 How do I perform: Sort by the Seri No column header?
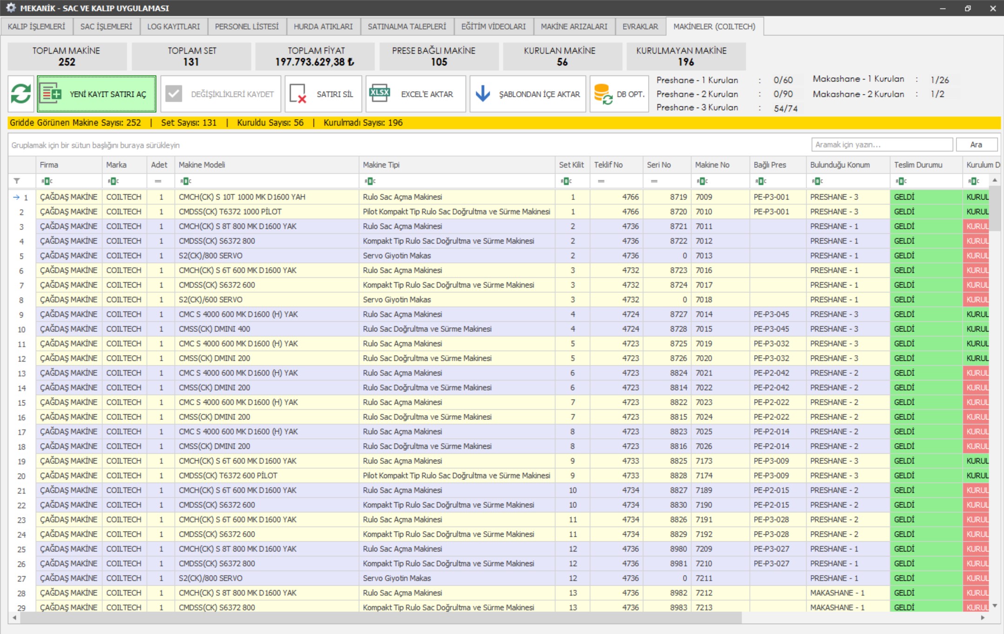(x=658, y=165)
